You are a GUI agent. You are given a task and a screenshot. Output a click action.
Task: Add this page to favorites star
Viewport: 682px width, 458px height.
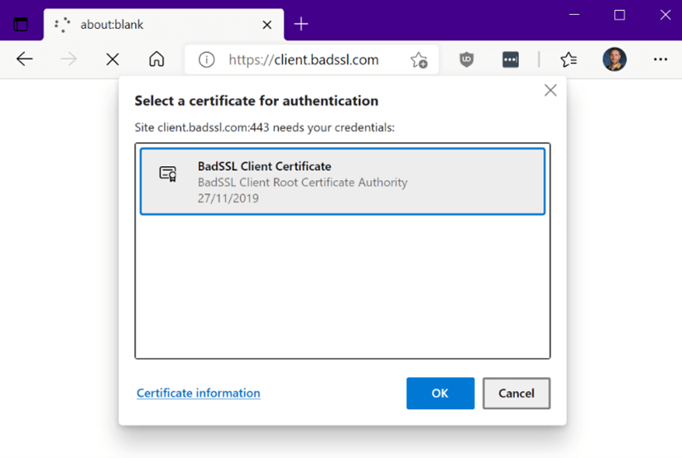tap(419, 60)
